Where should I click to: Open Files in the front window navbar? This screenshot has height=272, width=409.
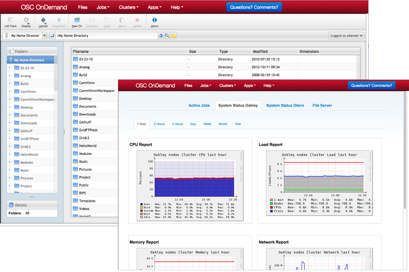click(188, 86)
